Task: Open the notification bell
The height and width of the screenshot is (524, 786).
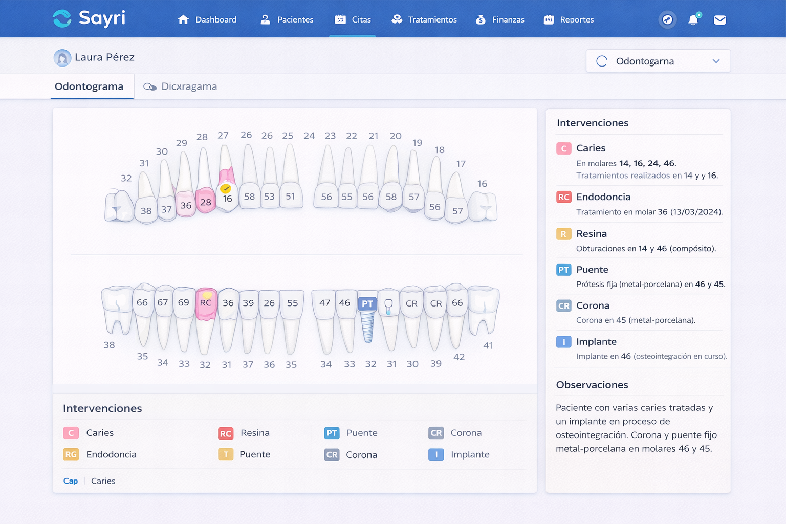Action: coord(693,19)
